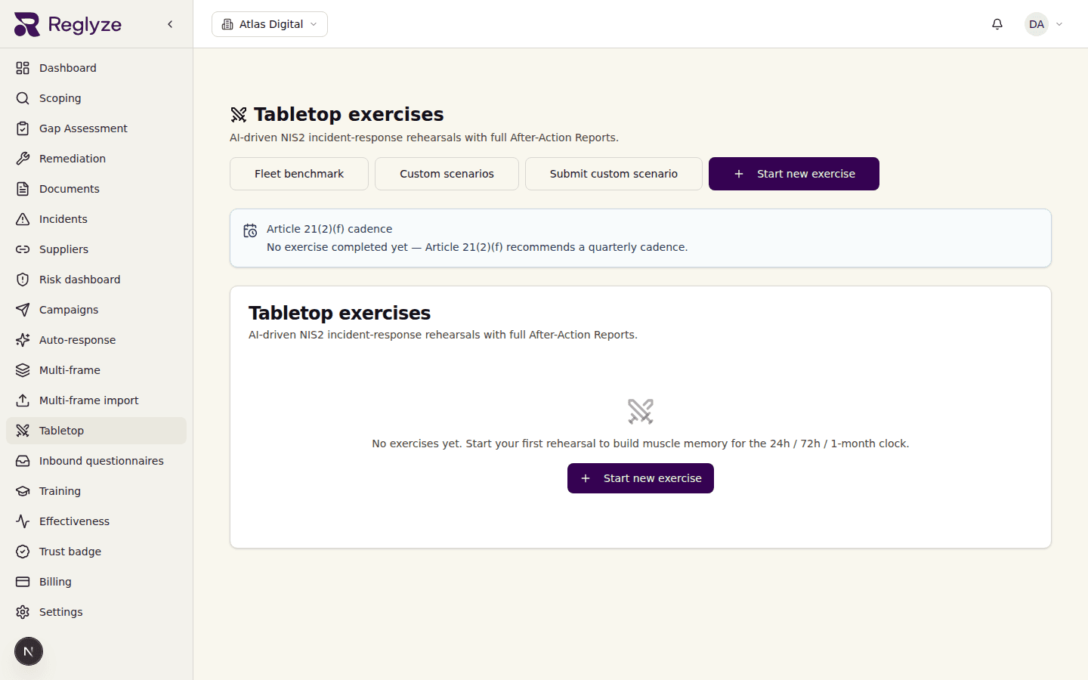
Task: Click the DA user avatar
Action: (x=1037, y=24)
